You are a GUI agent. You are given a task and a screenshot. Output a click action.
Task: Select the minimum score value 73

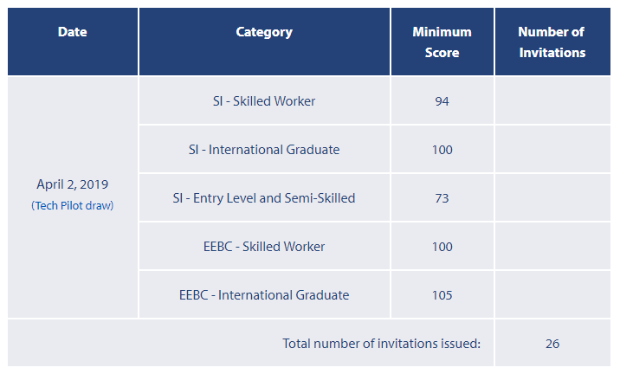442,198
